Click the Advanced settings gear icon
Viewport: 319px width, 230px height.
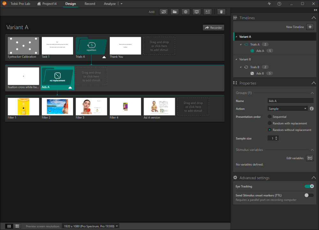(x=235, y=178)
